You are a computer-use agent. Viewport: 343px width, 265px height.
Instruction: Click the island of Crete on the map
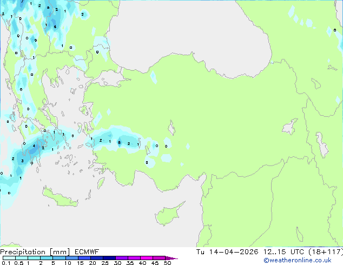point(60,198)
